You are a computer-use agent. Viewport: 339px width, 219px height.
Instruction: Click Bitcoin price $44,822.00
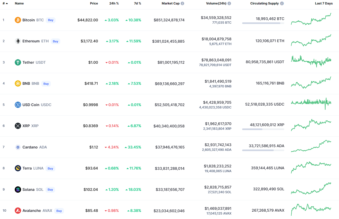[x=88, y=20]
